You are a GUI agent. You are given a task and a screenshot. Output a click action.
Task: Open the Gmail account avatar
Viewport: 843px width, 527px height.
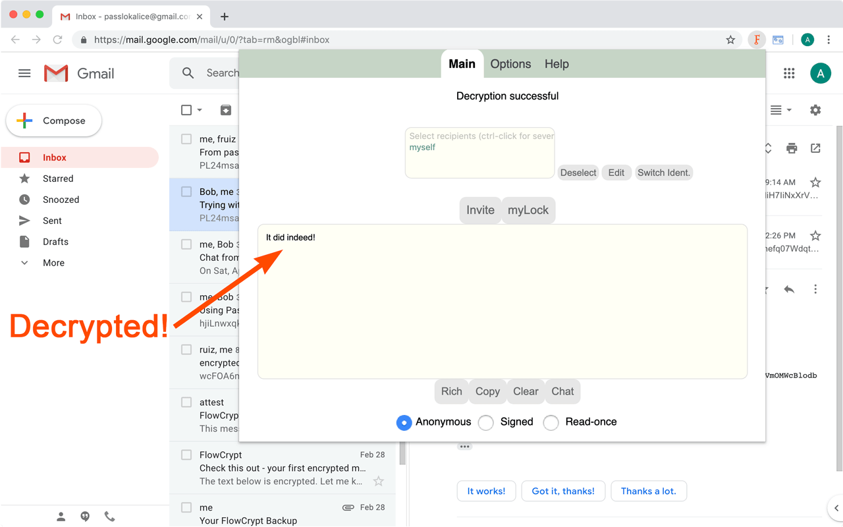click(x=821, y=73)
